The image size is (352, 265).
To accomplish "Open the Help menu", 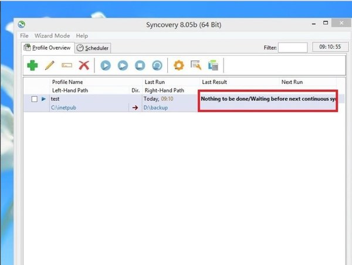I will click(x=82, y=36).
